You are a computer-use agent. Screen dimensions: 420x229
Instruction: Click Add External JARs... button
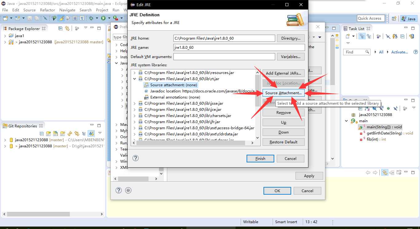coord(283,73)
